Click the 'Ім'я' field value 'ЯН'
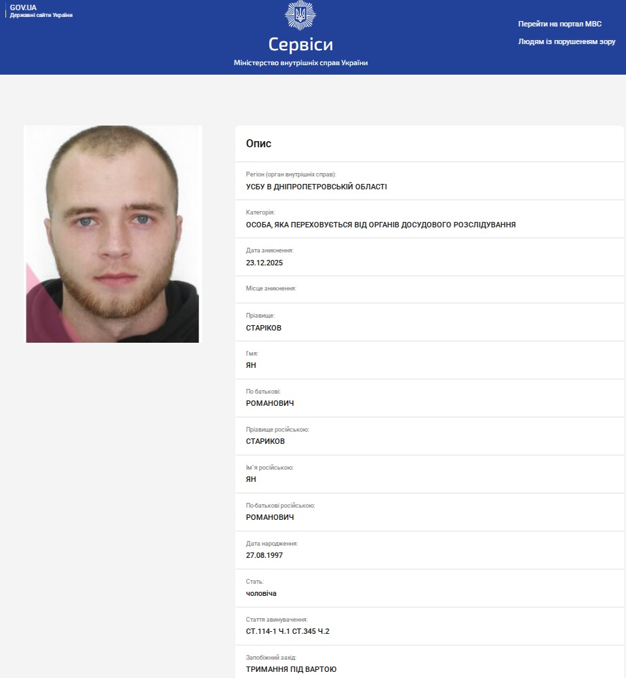The height and width of the screenshot is (678, 626). (x=251, y=365)
